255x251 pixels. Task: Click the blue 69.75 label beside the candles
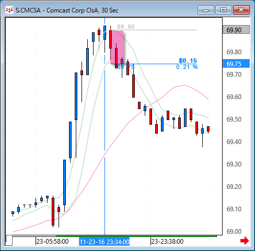point(126,67)
